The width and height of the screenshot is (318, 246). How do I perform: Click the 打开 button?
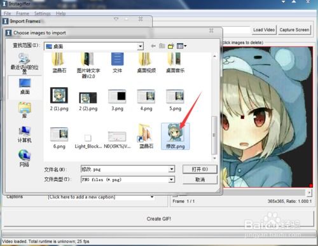(x=200, y=169)
